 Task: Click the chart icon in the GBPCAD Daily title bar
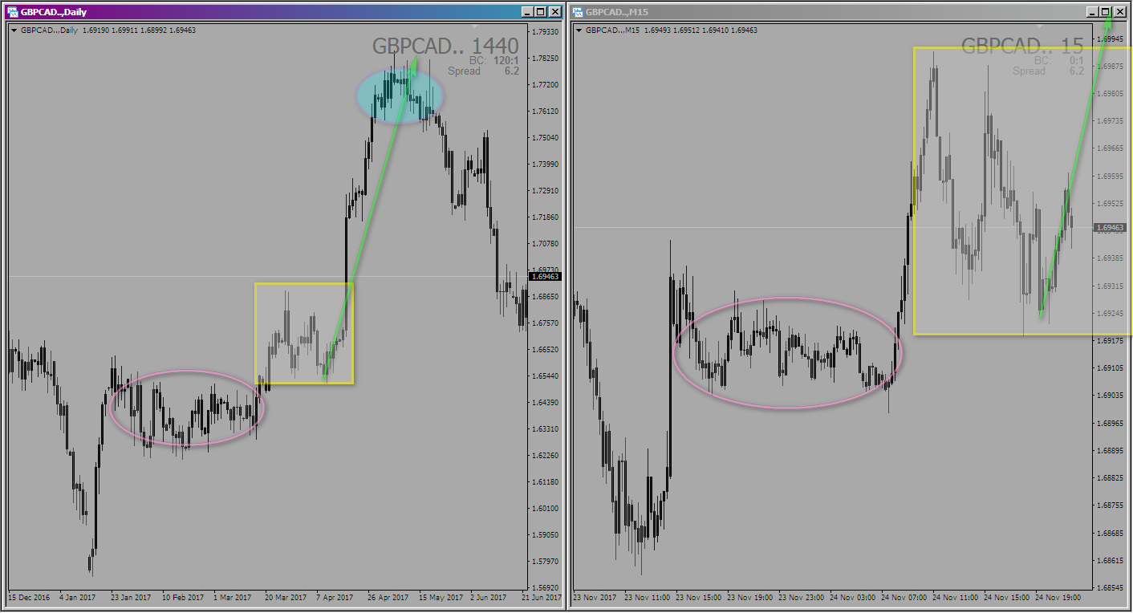[x=12, y=12]
